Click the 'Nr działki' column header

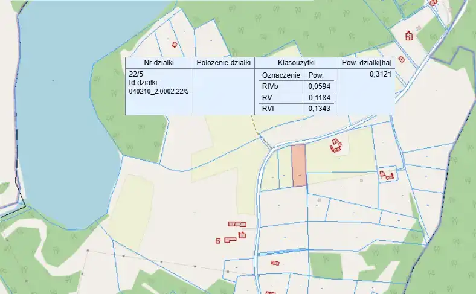(x=159, y=63)
